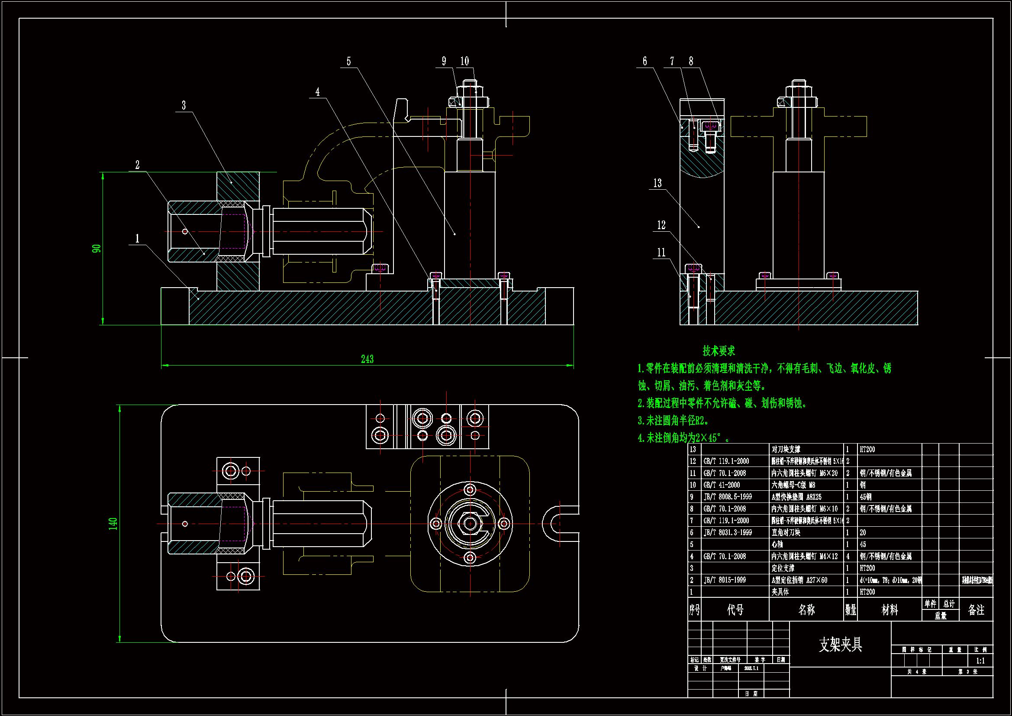Click the 材料 column header cell
The image size is (1012, 716).
890,610
